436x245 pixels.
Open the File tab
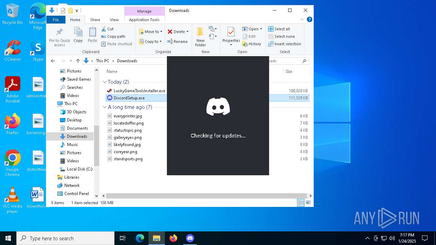[x=56, y=20]
